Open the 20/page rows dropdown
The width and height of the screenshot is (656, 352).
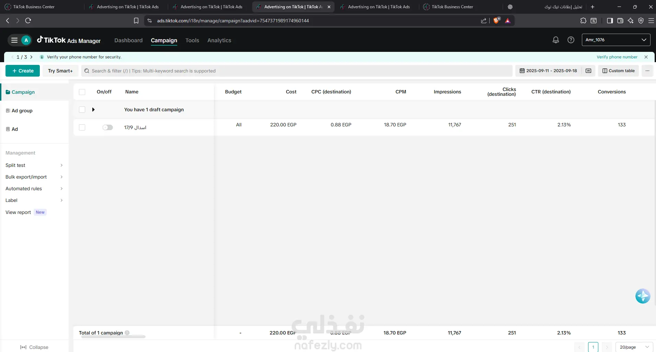pyautogui.click(x=634, y=347)
